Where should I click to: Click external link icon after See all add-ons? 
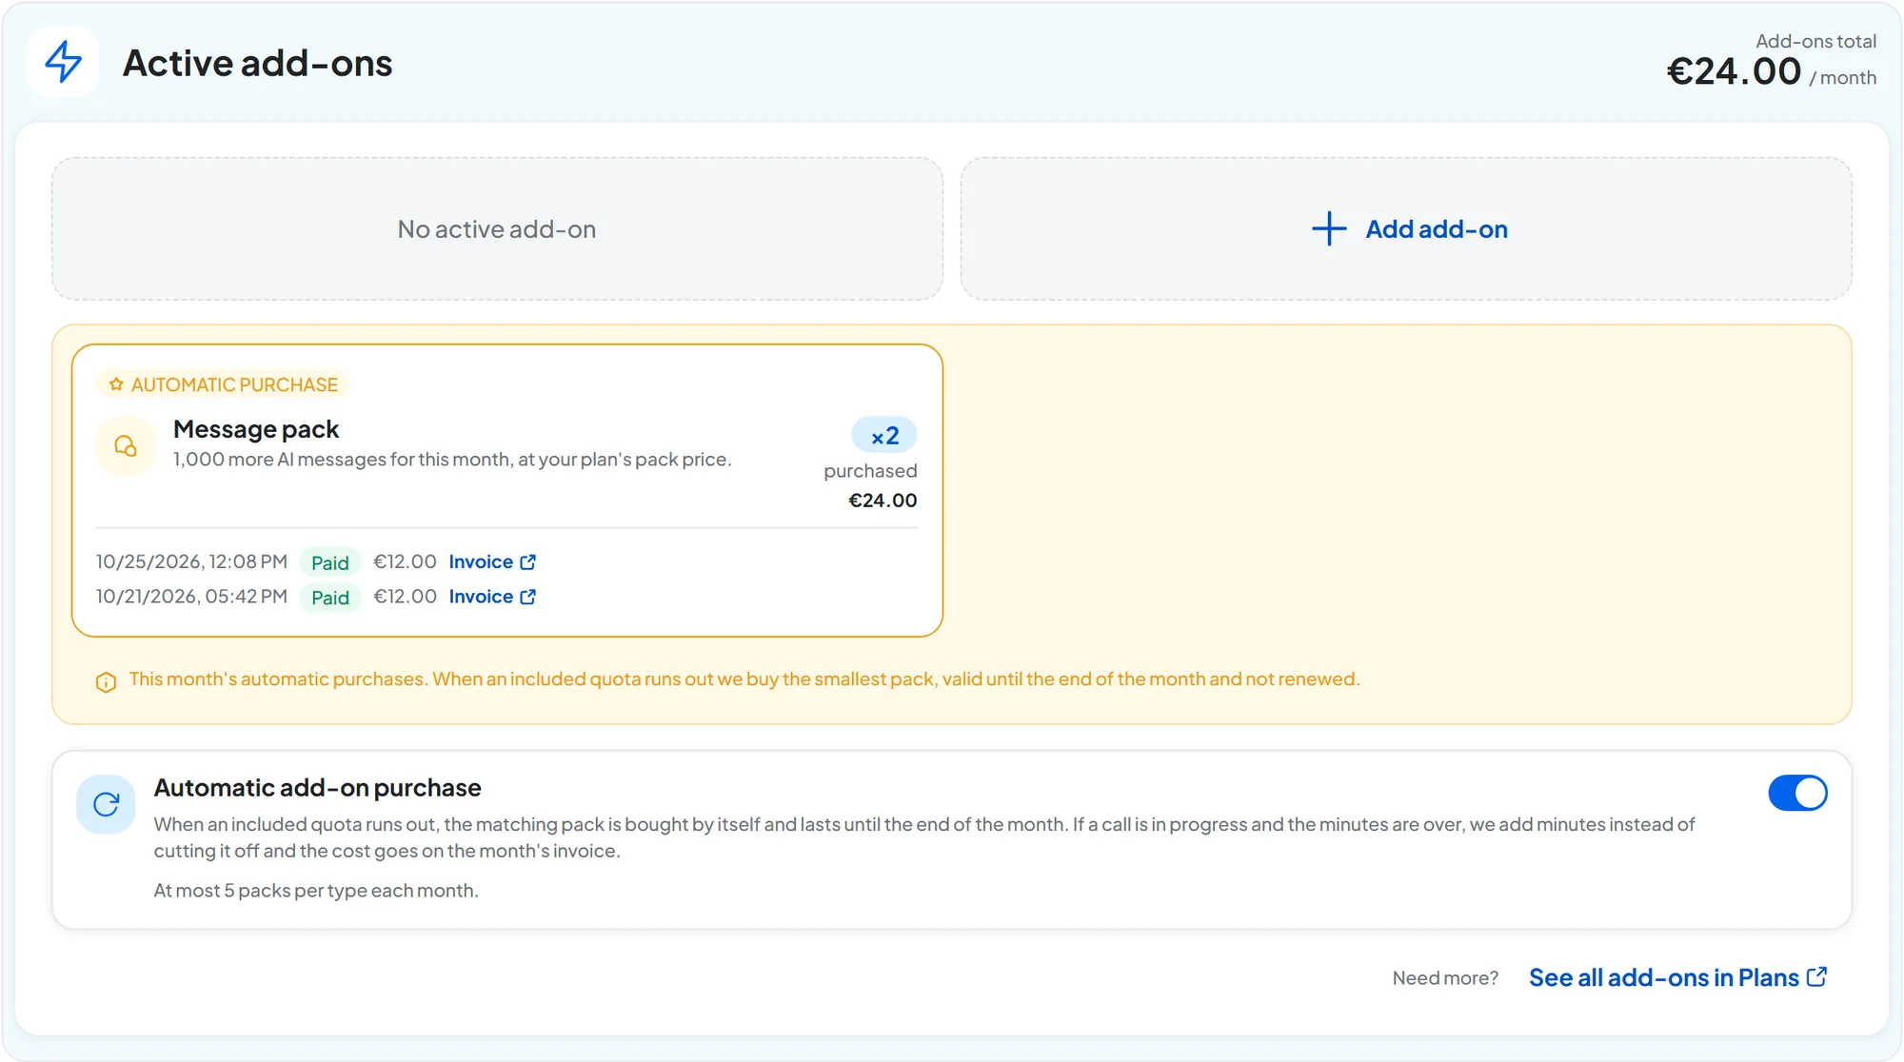click(x=1816, y=977)
